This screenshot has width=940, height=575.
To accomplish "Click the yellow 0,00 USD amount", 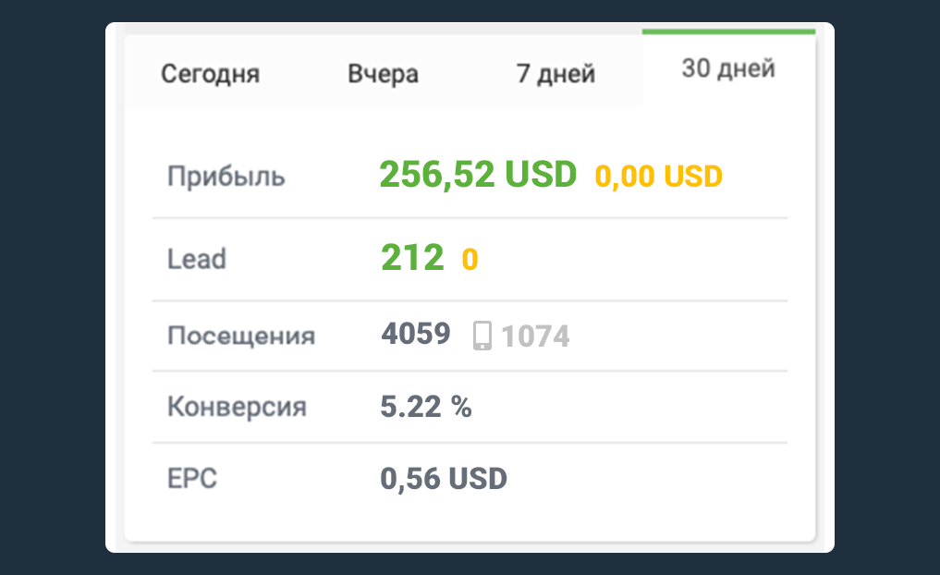I will pos(658,176).
